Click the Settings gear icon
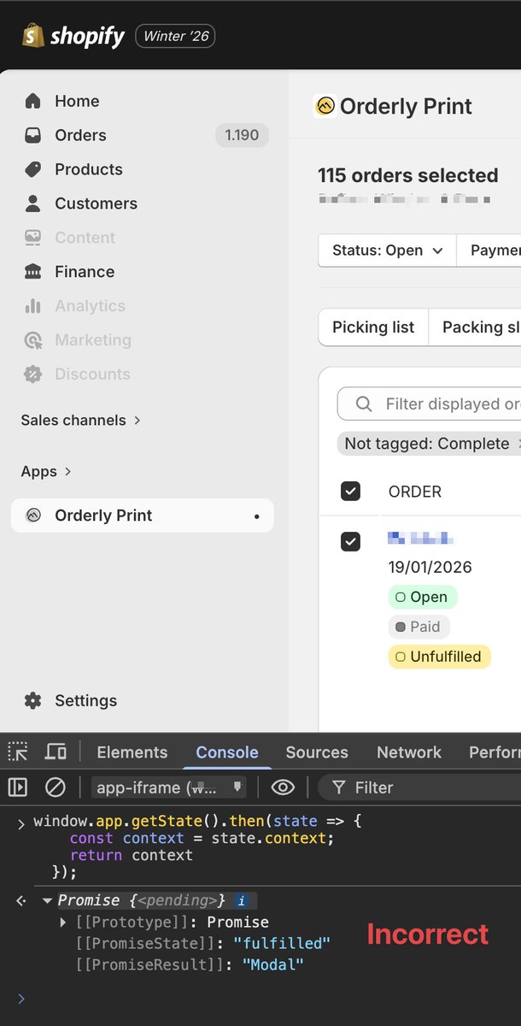The image size is (521, 1026). [33, 701]
